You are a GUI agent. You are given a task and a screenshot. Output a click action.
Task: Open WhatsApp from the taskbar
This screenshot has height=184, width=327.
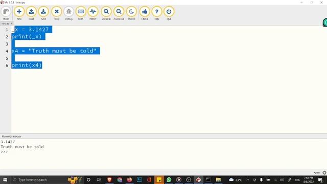point(169,180)
